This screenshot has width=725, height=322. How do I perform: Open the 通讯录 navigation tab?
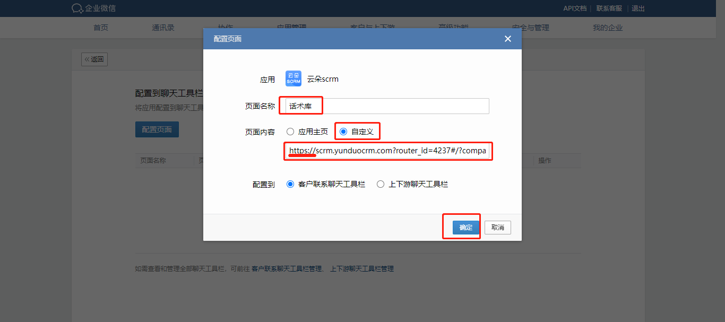(x=163, y=28)
